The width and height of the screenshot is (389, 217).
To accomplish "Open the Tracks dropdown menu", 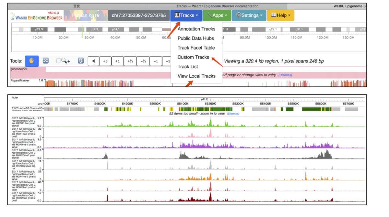I will tap(186, 15).
